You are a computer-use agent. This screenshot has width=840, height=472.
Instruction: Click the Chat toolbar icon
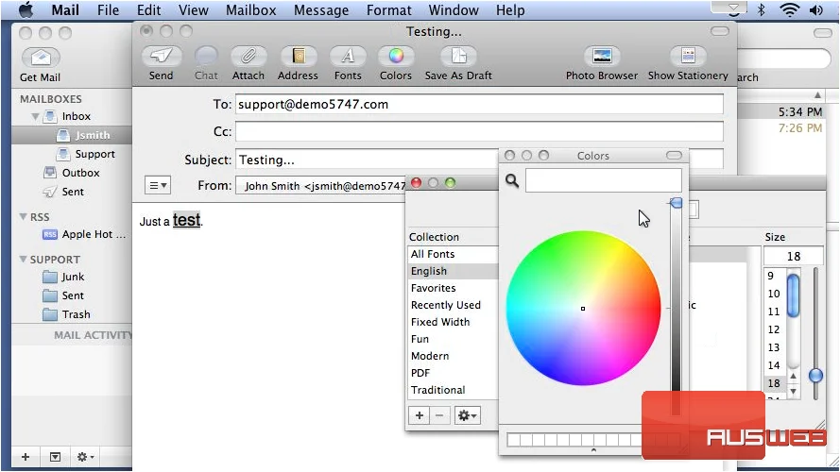pyautogui.click(x=206, y=57)
